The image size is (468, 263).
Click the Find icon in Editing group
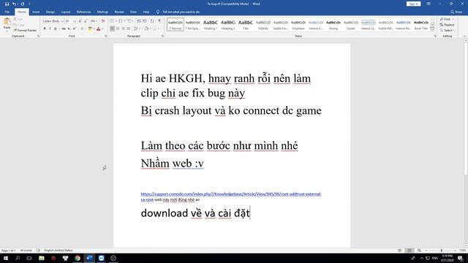click(x=442, y=19)
